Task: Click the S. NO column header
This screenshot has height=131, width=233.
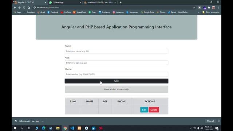Action: 73,102
